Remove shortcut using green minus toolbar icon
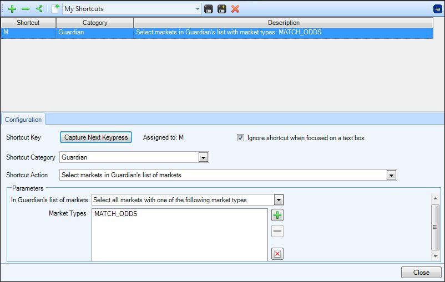 [26, 9]
